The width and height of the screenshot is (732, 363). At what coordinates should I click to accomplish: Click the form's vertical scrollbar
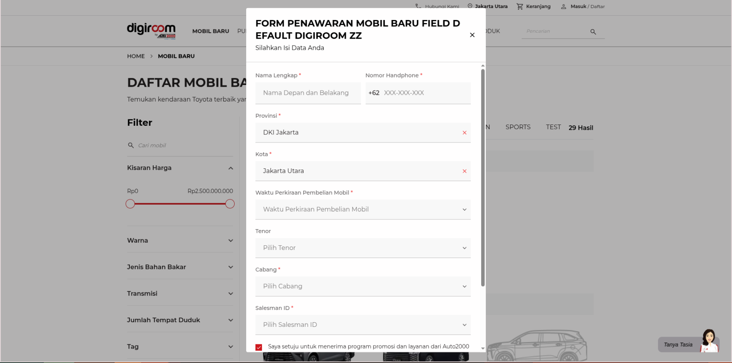[482, 177]
